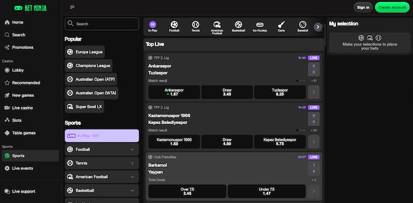Open the Barkamol vs Yaypan match
The image size is (413, 203).
(x=157, y=169)
